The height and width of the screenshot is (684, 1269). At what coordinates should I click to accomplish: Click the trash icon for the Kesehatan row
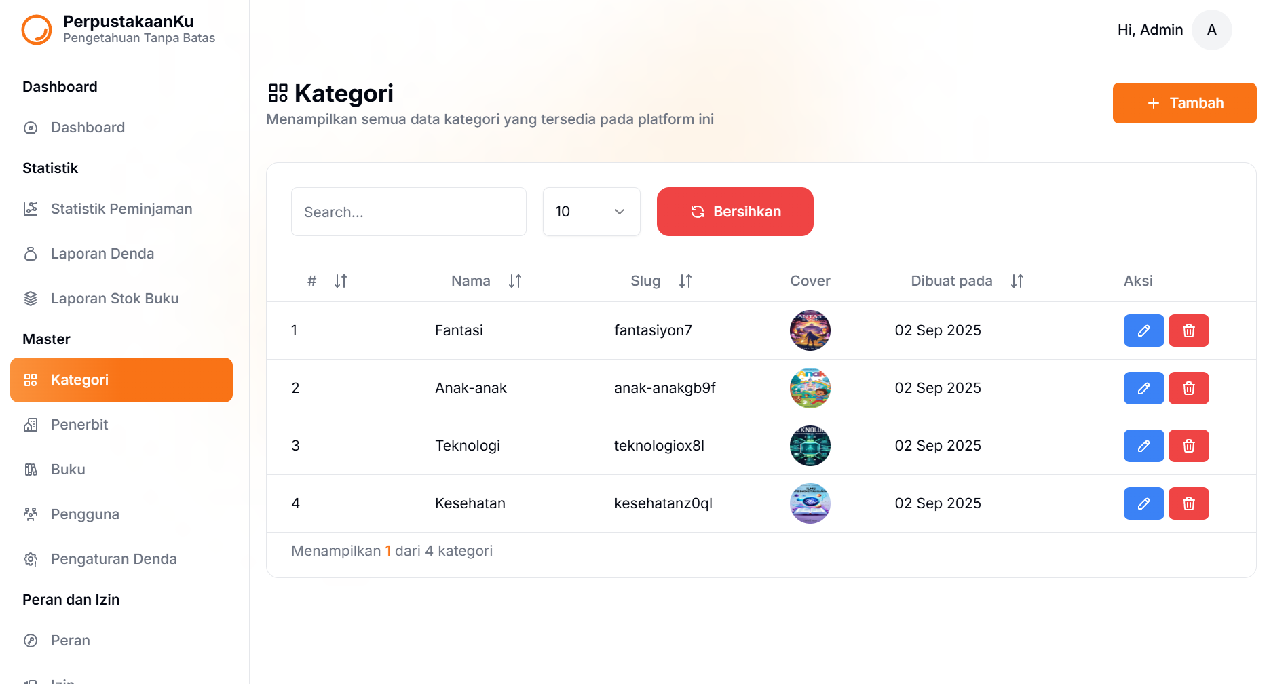coord(1188,503)
